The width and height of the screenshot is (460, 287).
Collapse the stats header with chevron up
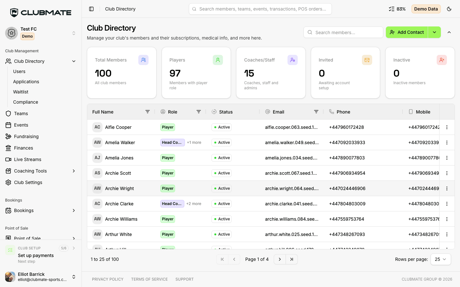tap(449, 32)
